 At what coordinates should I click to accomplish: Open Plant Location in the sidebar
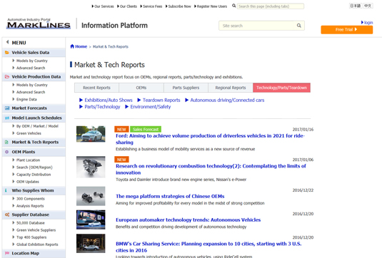coord(29,160)
